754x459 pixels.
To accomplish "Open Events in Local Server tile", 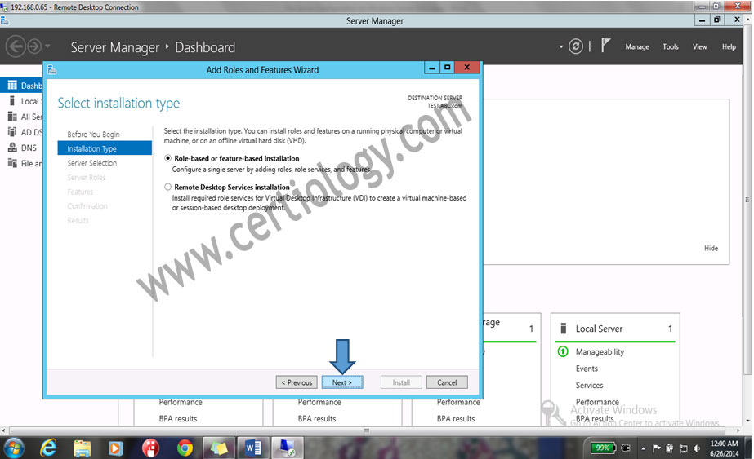I will [587, 369].
